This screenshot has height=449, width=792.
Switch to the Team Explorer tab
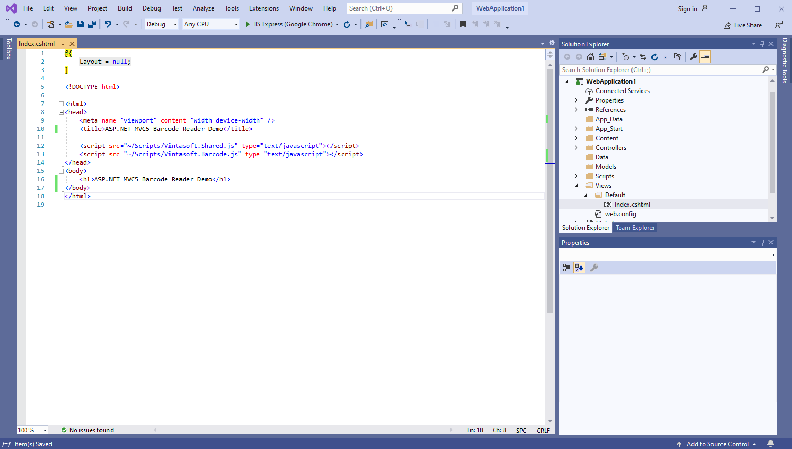click(x=635, y=228)
